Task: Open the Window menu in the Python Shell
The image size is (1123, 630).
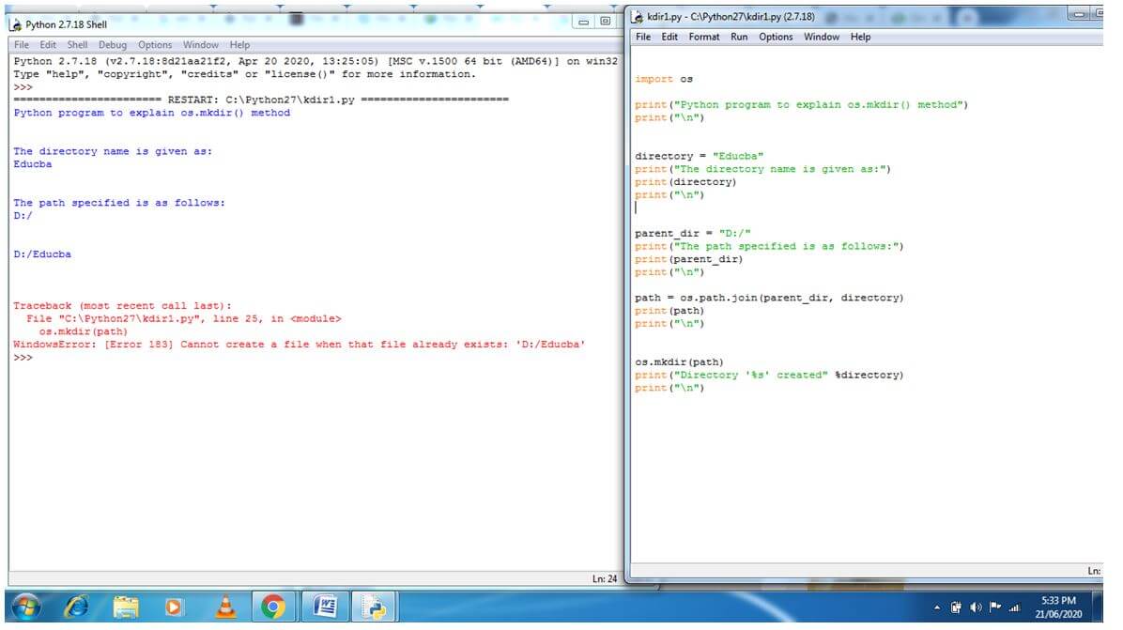Action: point(202,44)
